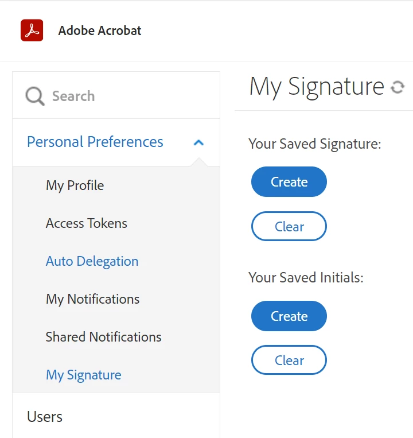Open My Profile settings
Image resolution: width=413 pixels, height=438 pixels.
pyautogui.click(x=75, y=185)
